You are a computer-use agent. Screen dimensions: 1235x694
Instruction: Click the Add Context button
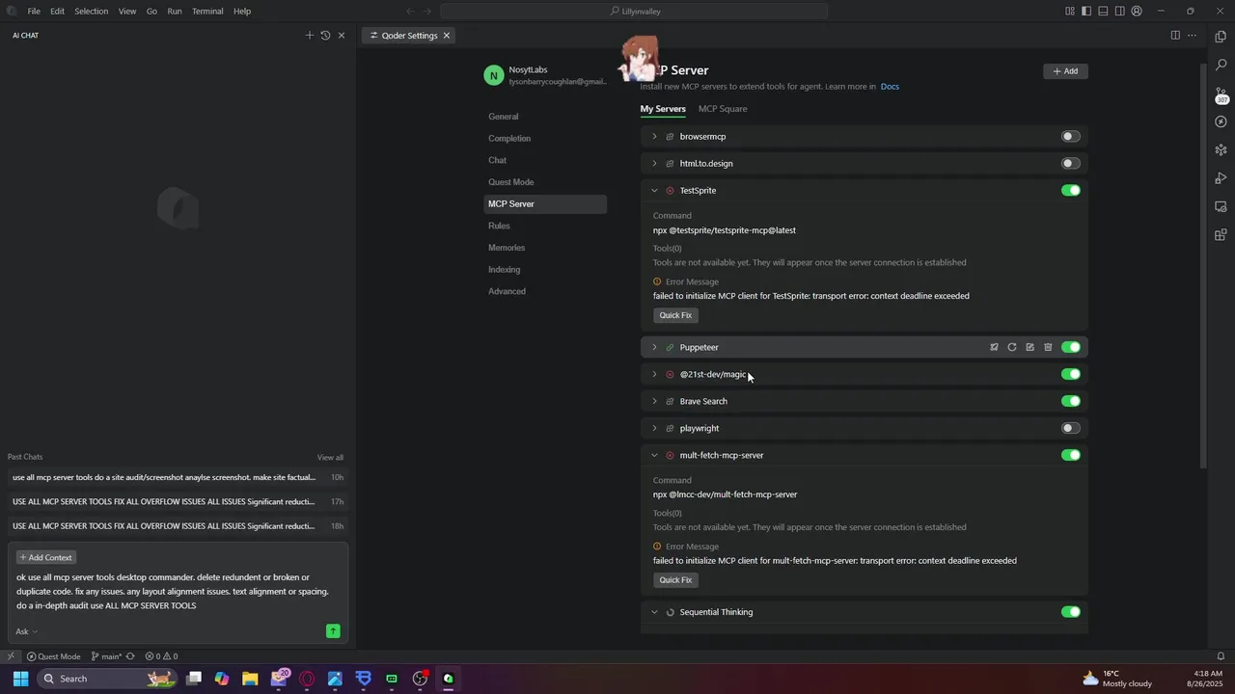click(45, 558)
